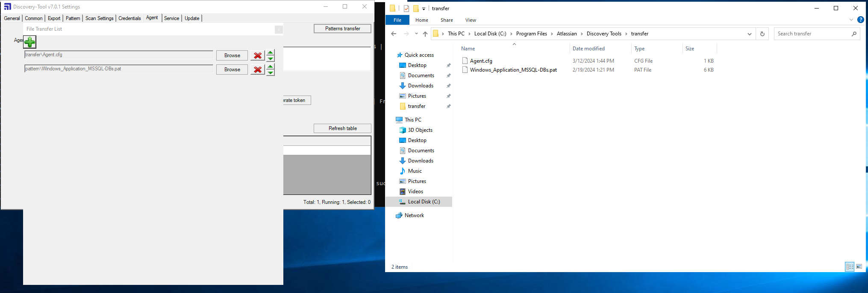868x293 pixels.
Task: Move the Agent.cfg entry down
Action: [x=271, y=58]
